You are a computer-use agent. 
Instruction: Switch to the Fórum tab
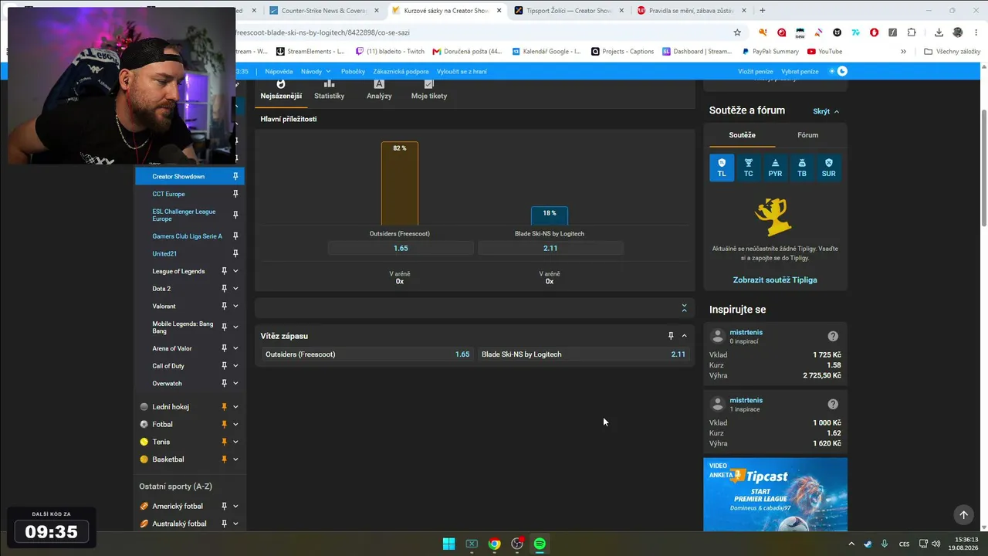click(808, 135)
